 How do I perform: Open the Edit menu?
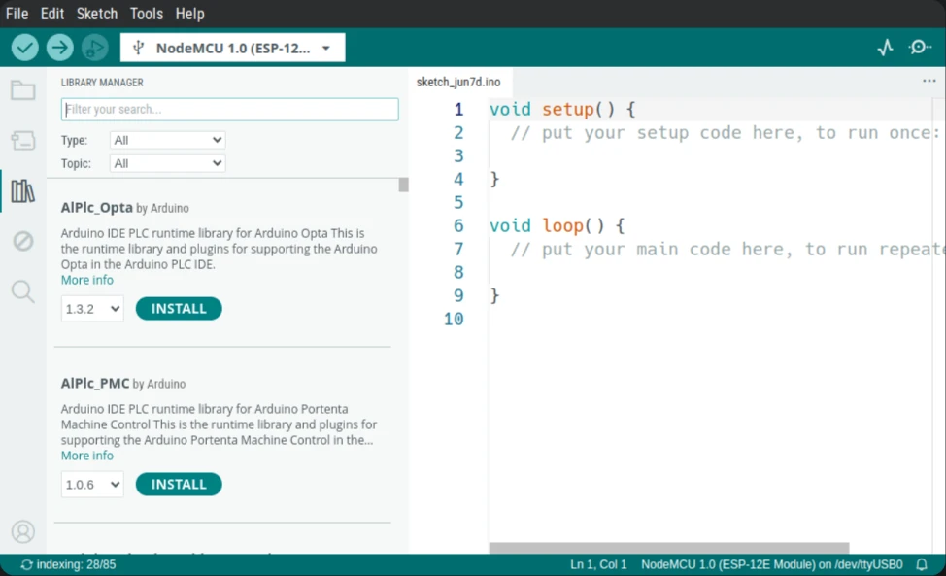51,14
